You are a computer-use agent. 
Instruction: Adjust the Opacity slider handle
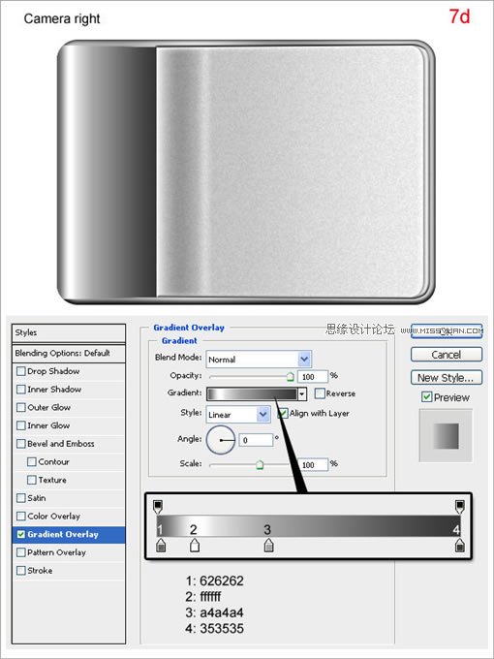(290, 377)
